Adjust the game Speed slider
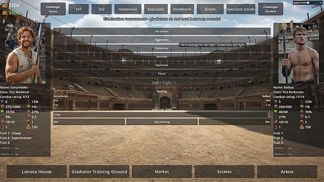Image resolution: width=324 pixels, height=182 pixels. (x=308, y=3)
